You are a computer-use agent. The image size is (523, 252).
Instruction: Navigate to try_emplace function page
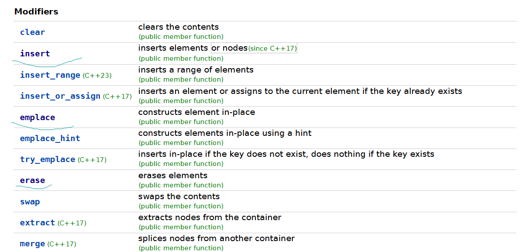[x=47, y=159]
